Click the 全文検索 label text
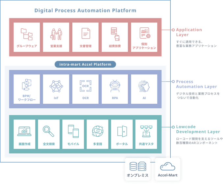223x185 pixels. 49,144
